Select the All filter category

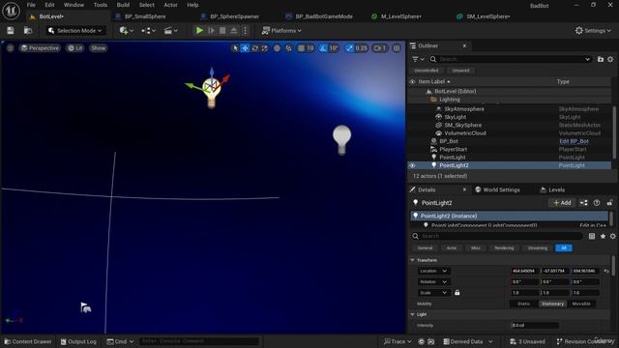click(564, 248)
